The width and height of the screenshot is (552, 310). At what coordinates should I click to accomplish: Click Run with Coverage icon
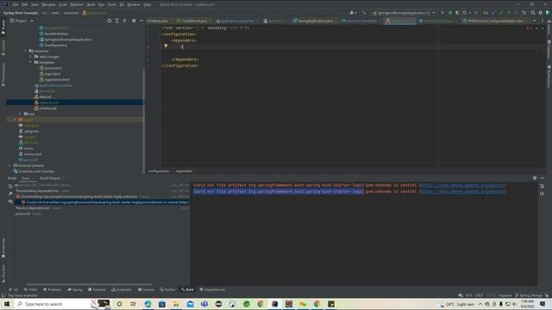tap(457, 13)
